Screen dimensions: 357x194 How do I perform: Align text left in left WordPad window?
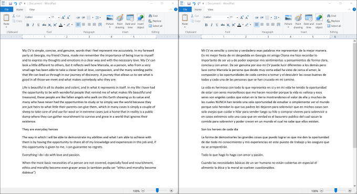tap(78, 25)
